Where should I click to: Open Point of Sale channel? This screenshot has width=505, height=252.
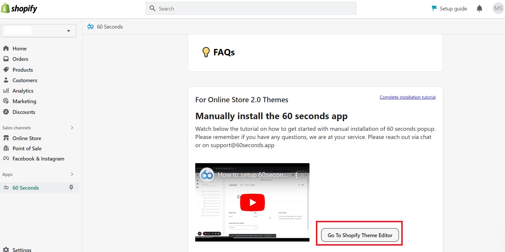click(x=27, y=149)
